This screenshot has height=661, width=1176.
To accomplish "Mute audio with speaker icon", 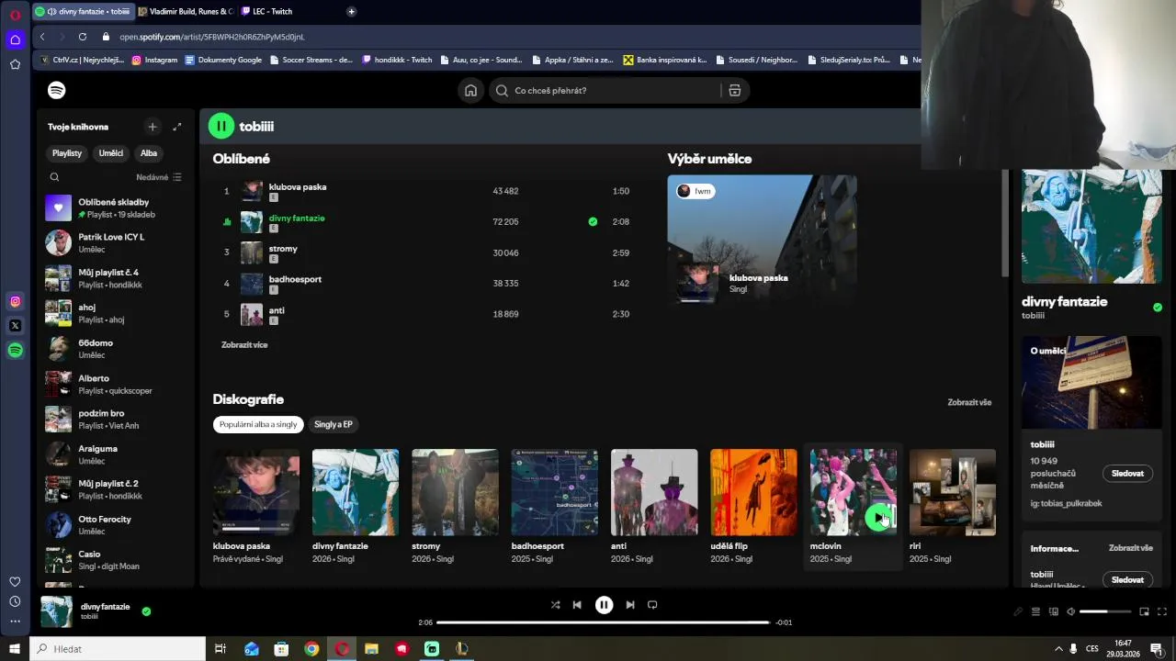I will [1070, 611].
